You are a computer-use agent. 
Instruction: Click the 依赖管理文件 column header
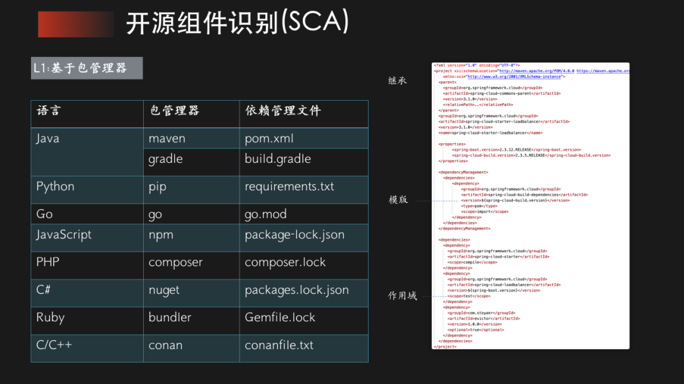pos(304,114)
